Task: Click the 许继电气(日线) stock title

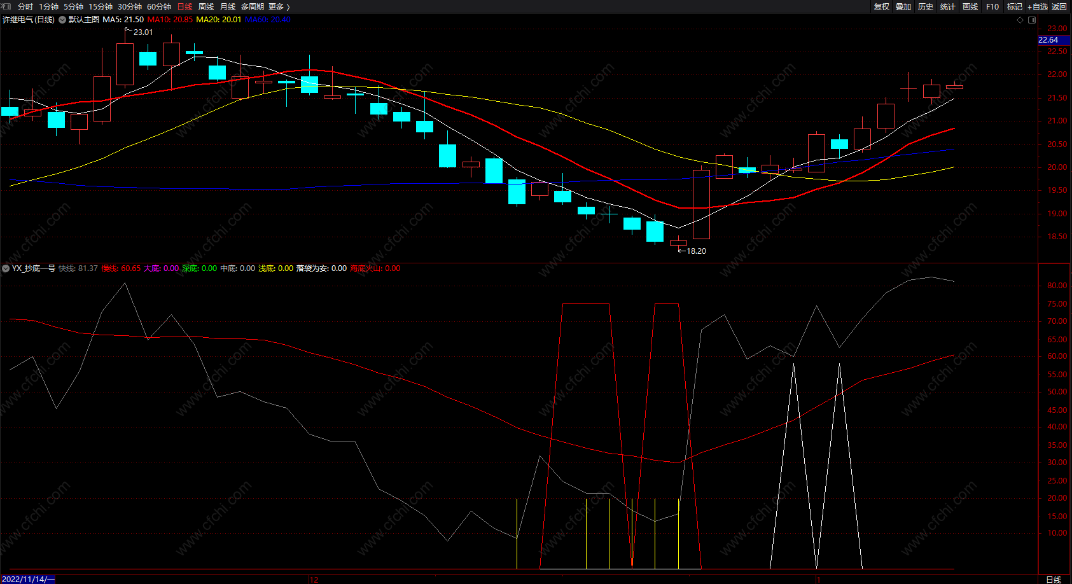Action: 29,20
